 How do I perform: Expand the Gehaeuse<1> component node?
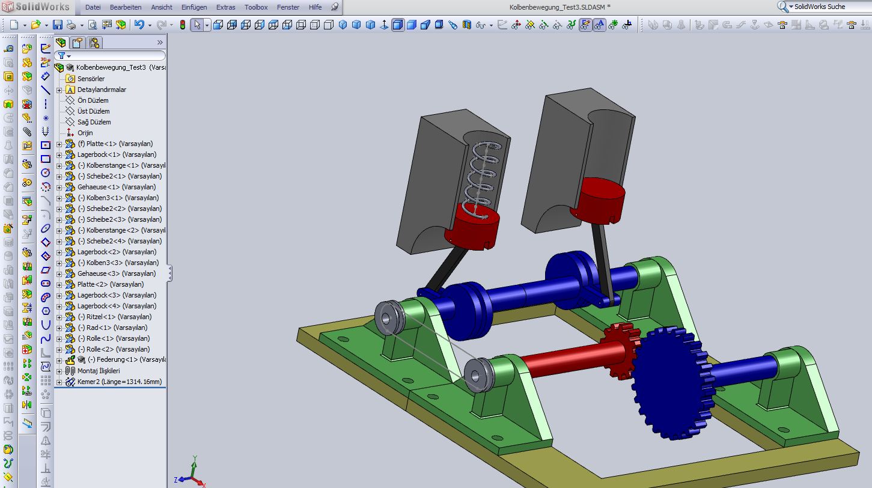[59, 188]
